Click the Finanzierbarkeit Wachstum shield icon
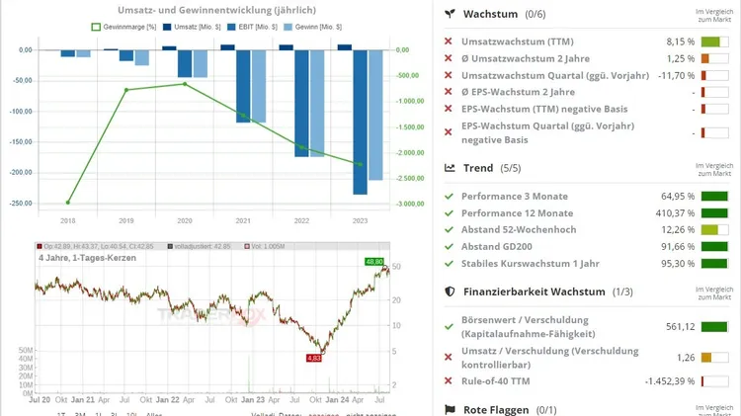The image size is (741, 416). tap(450, 291)
